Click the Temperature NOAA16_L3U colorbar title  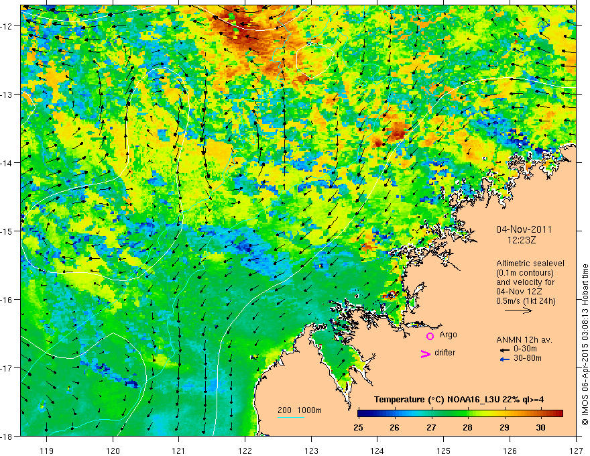point(459,400)
